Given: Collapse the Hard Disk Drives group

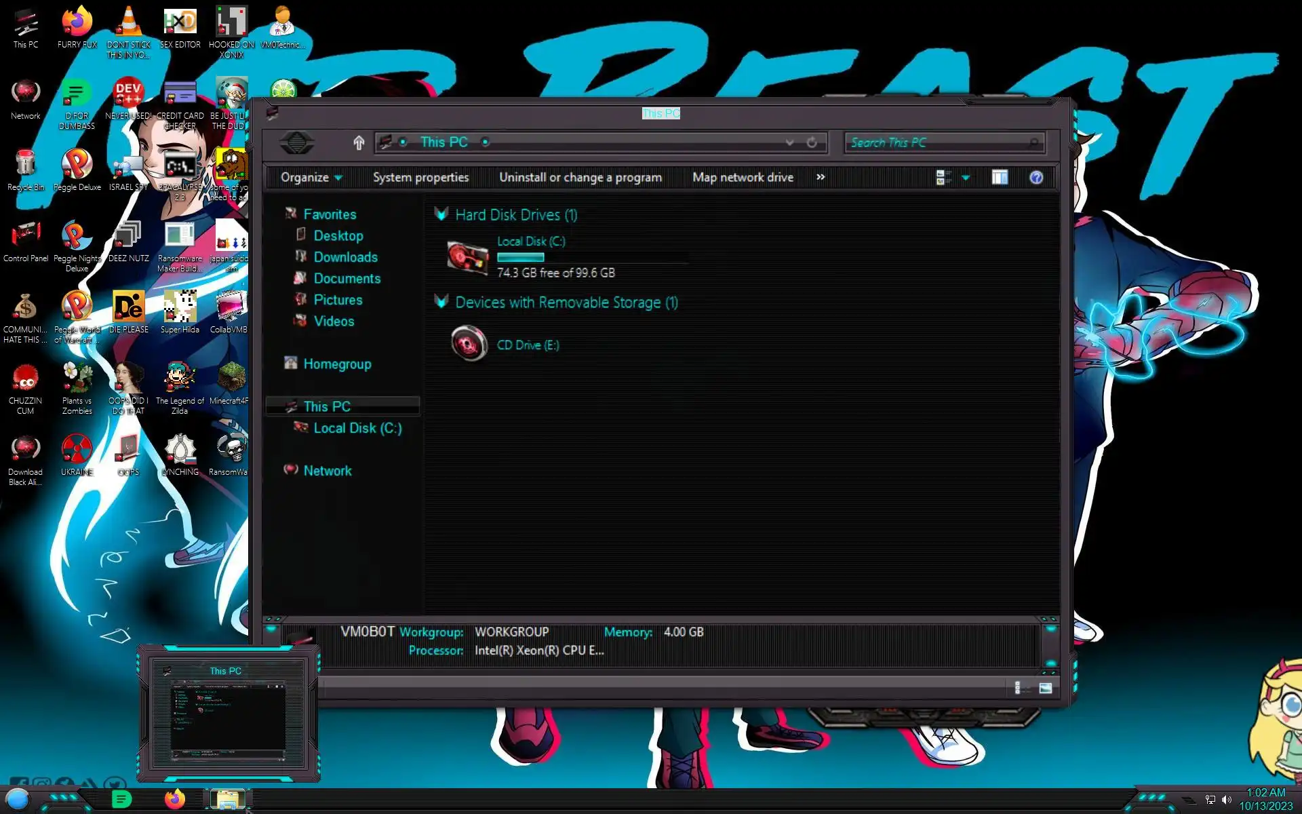Looking at the screenshot, I should click(441, 214).
